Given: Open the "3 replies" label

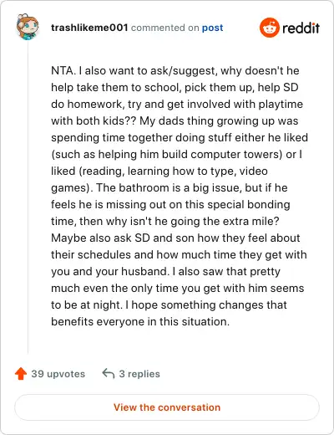Looking at the screenshot, I should click(139, 374).
